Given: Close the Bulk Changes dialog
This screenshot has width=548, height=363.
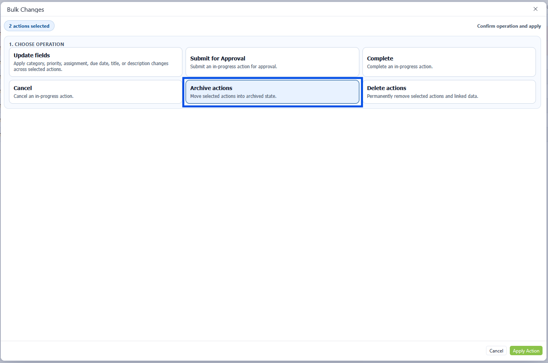Looking at the screenshot, I should point(535,9).
